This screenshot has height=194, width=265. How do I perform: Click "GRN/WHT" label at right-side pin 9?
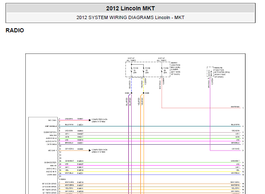(x=235, y=161)
